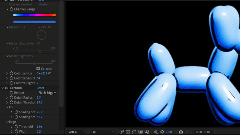
Task: Expand the Shading Steps property
Action: 12,112
